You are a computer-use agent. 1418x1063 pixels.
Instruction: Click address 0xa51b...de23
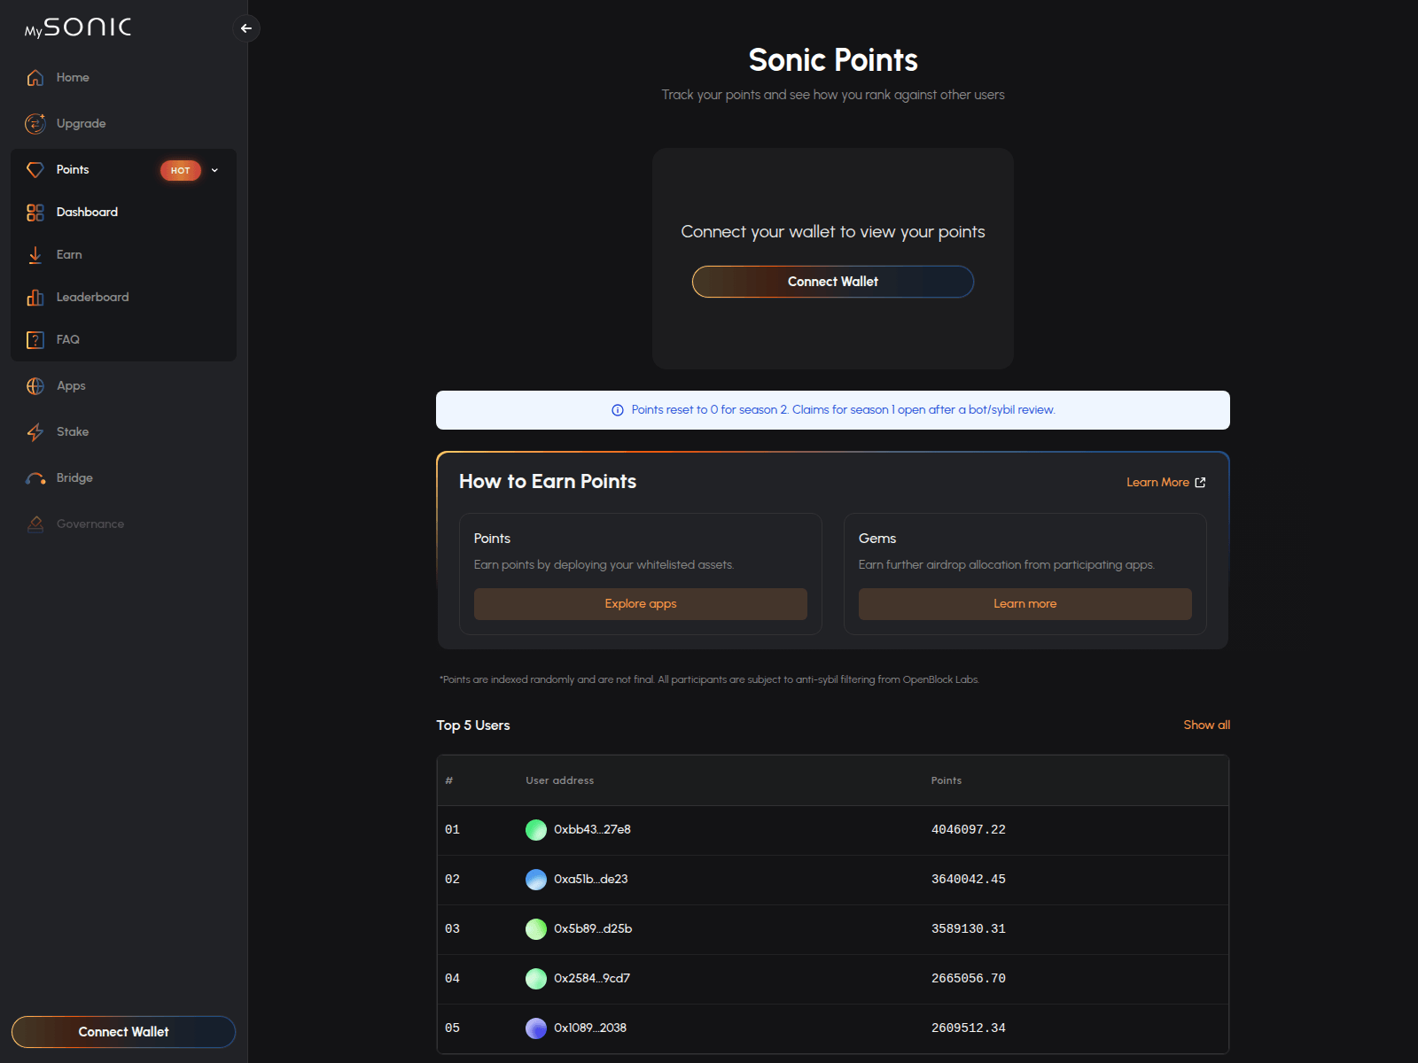tap(590, 880)
